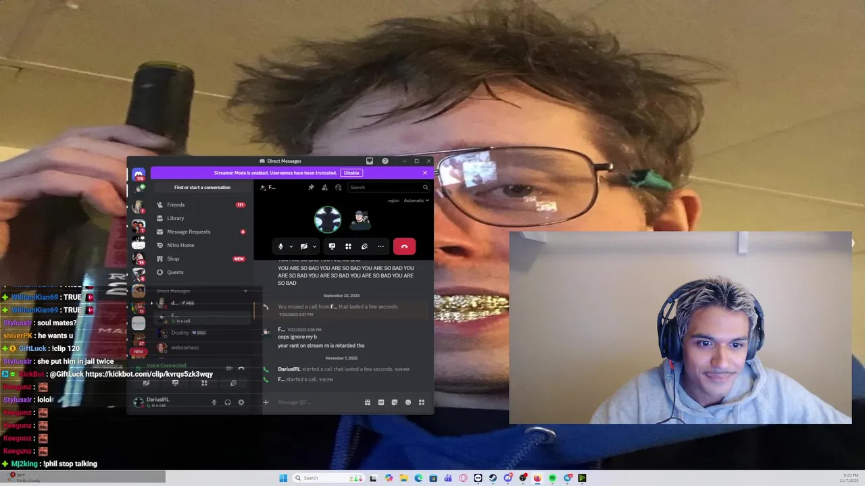The height and width of the screenshot is (486, 865).
Task: Click the Discord message Search field
Action: point(389,187)
